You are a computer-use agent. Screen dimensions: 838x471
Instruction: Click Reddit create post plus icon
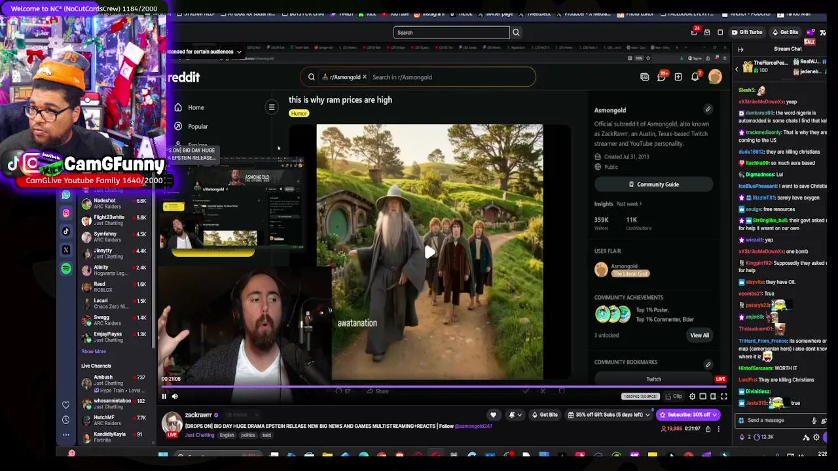click(678, 77)
